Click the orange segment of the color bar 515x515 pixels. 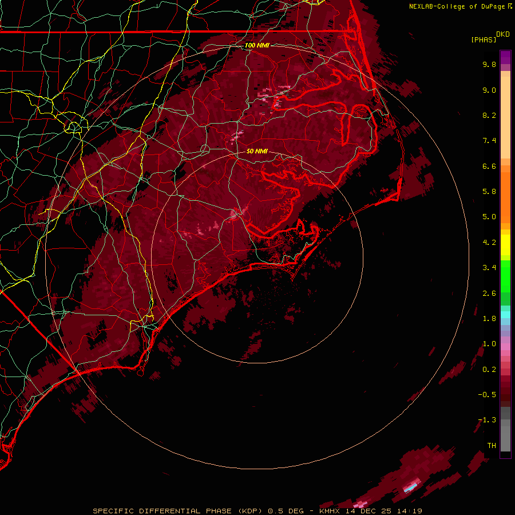pos(505,195)
